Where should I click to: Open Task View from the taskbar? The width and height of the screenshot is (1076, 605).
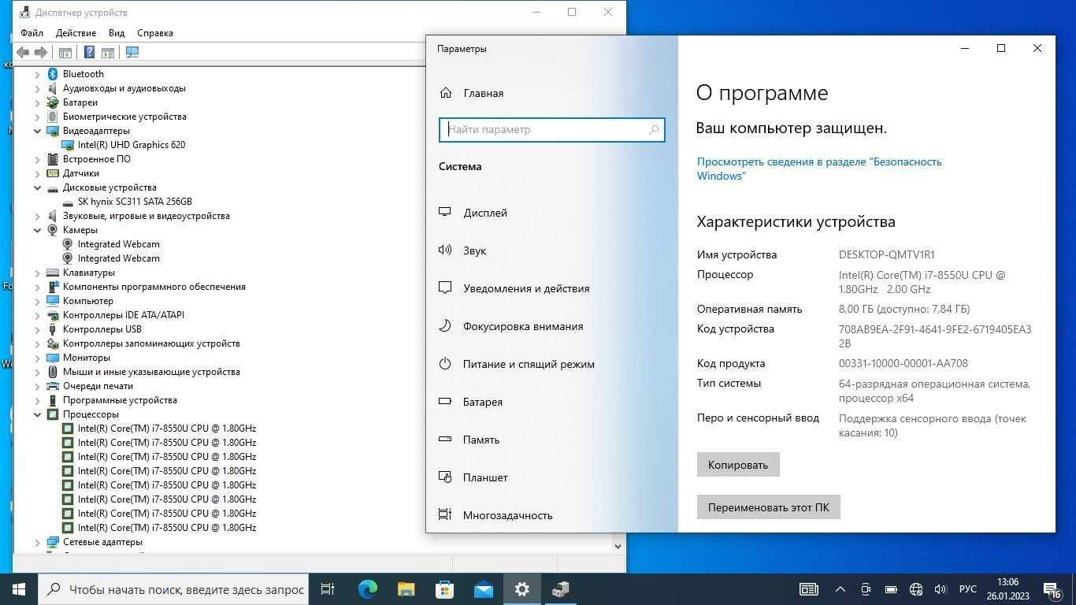[328, 589]
